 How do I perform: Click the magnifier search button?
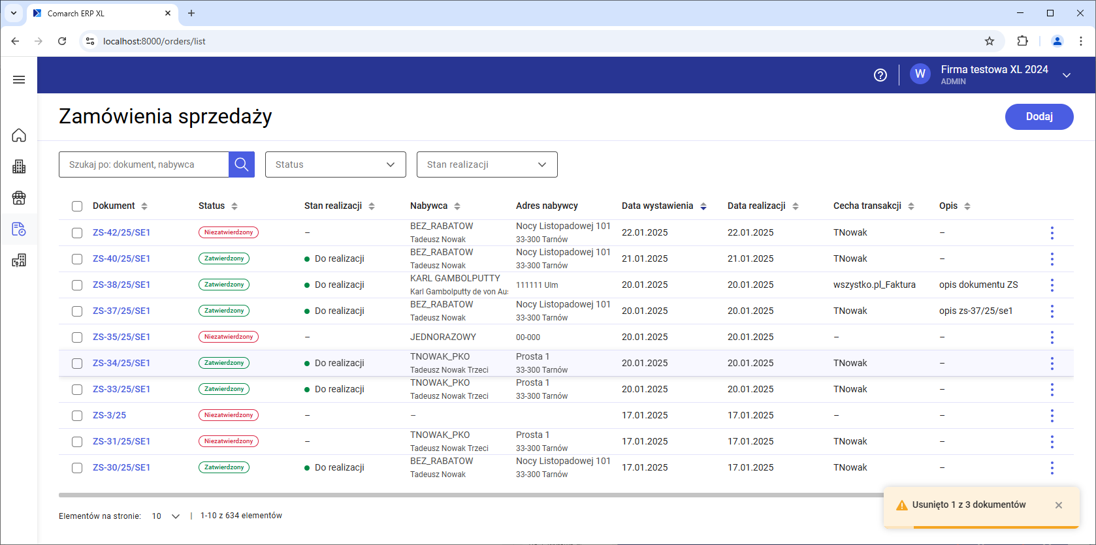[x=241, y=164]
